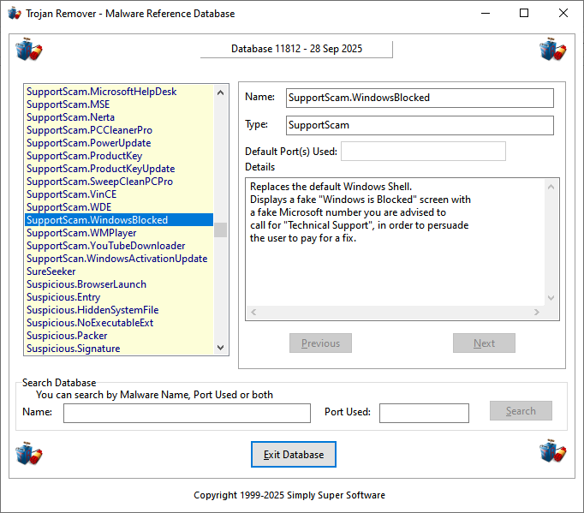Click the bottom-left Trojan Remover logo icon
584x513 pixels.
(28, 451)
